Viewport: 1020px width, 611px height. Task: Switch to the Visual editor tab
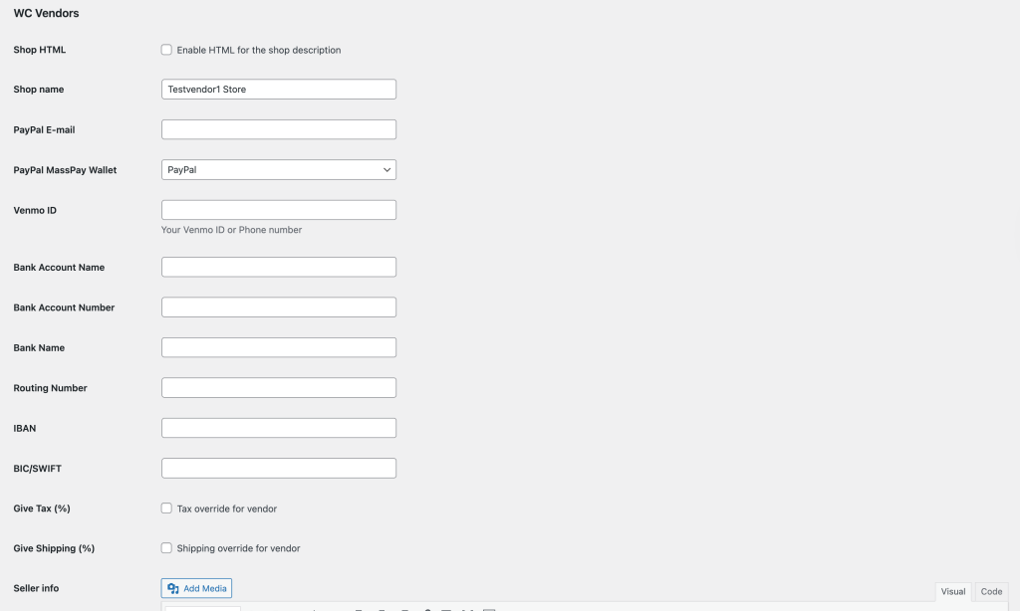[953, 591]
